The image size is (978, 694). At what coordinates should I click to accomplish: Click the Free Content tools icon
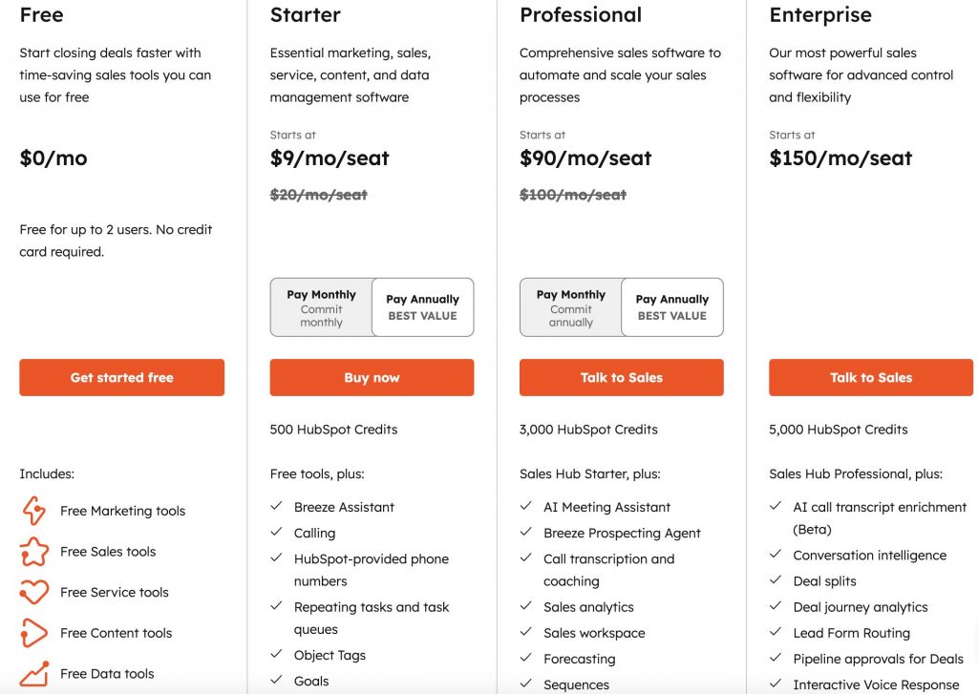[33, 633]
